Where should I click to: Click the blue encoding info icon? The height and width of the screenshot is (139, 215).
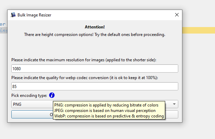tap(52, 95)
